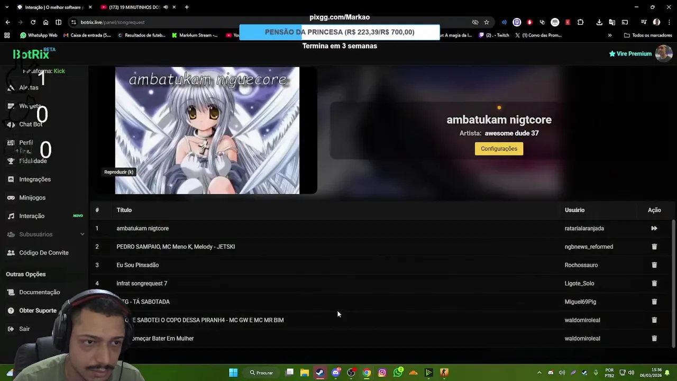Open WhatsApp from the taskbar
This screenshot has width=677, height=381.
coord(398,373)
